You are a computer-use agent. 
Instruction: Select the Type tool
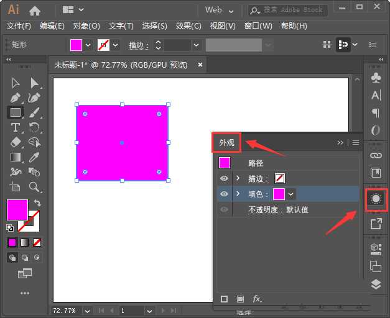16,127
